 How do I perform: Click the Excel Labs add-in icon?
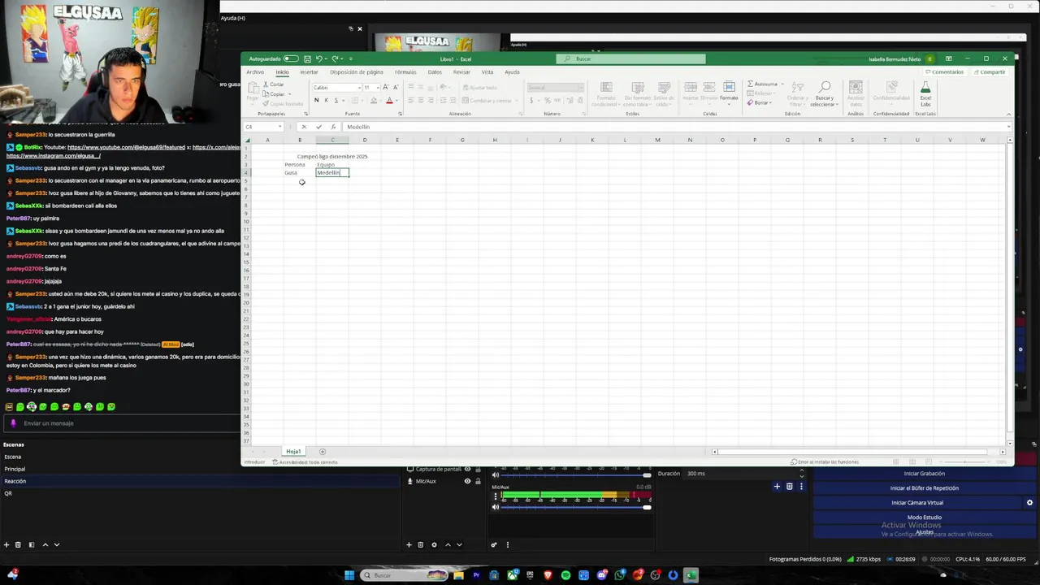pyautogui.click(x=925, y=93)
